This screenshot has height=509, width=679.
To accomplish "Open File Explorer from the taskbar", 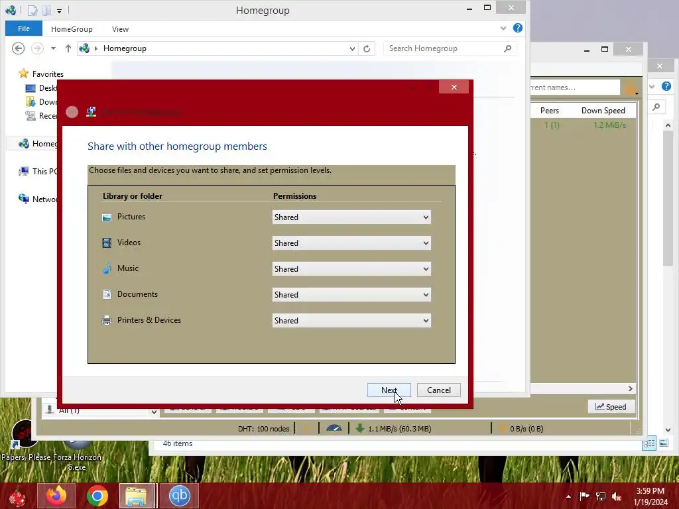I will (137, 496).
